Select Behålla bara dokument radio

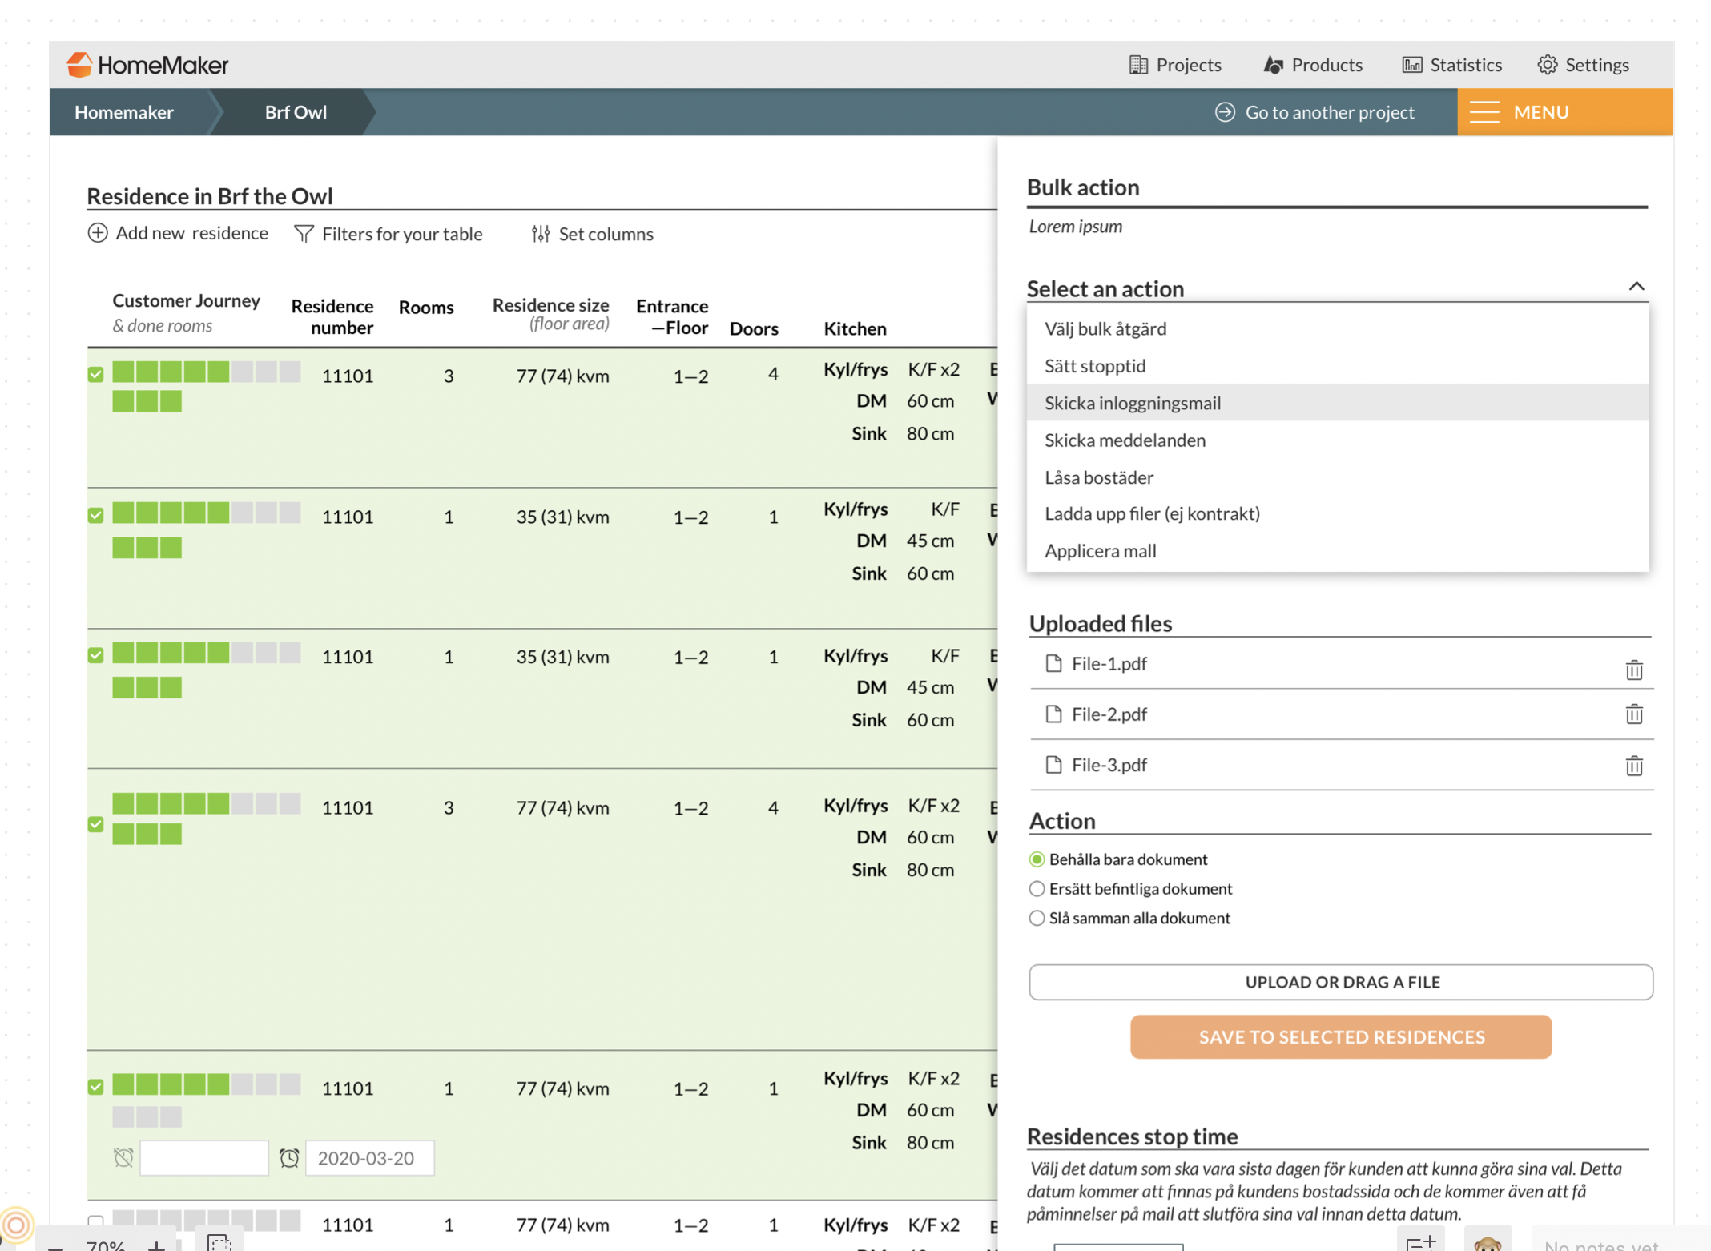[x=1037, y=859]
